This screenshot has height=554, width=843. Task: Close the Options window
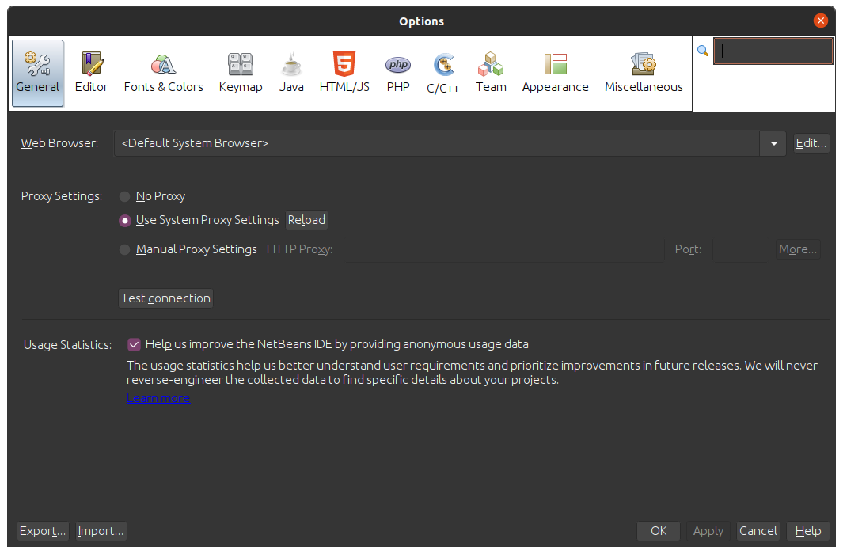(x=820, y=21)
